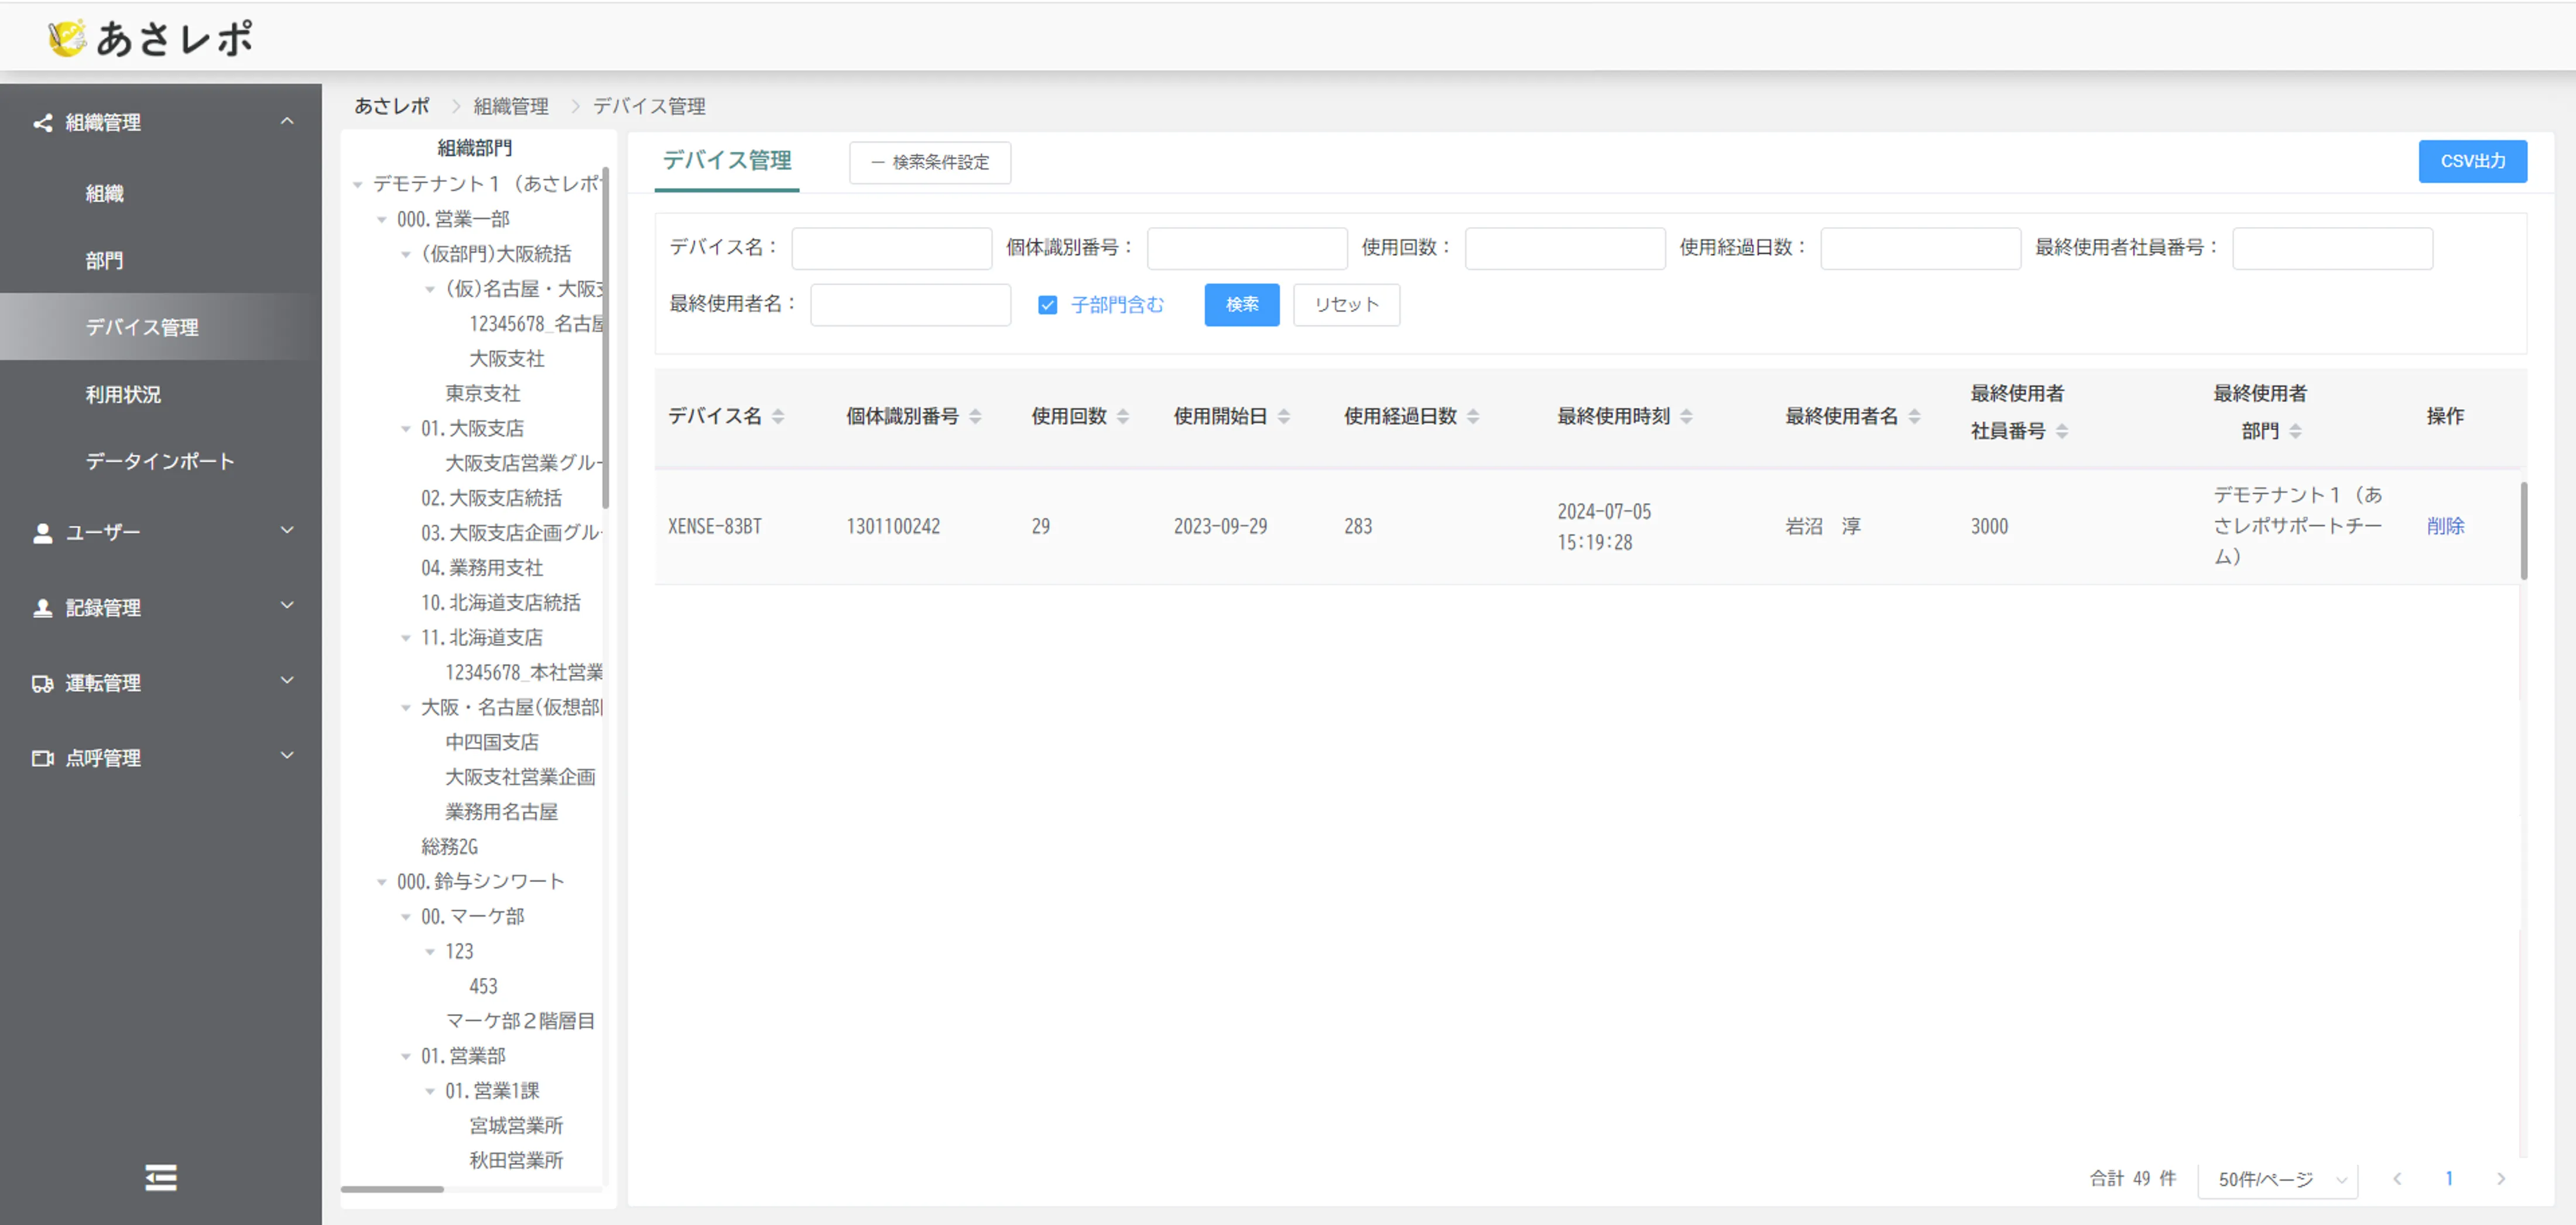Collapse the 000.鈴与シンワート tree node arrow

381,882
